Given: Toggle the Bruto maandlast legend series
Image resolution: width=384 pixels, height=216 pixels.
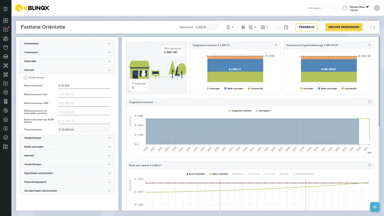Looking at the screenshot, I should [196, 174].
